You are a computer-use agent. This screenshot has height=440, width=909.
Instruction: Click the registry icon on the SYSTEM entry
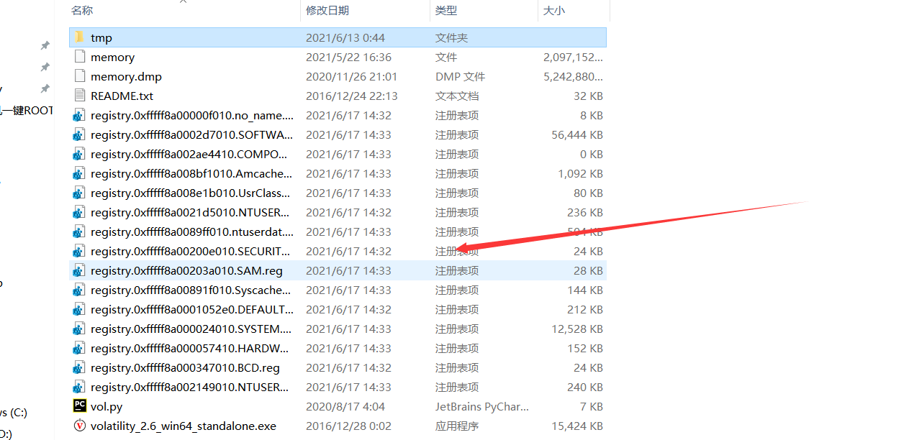point(79,328)
